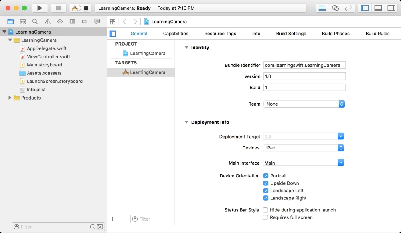Run the LearningCamera project
This screenshot has width=401, height=233.
pos(39,7)
